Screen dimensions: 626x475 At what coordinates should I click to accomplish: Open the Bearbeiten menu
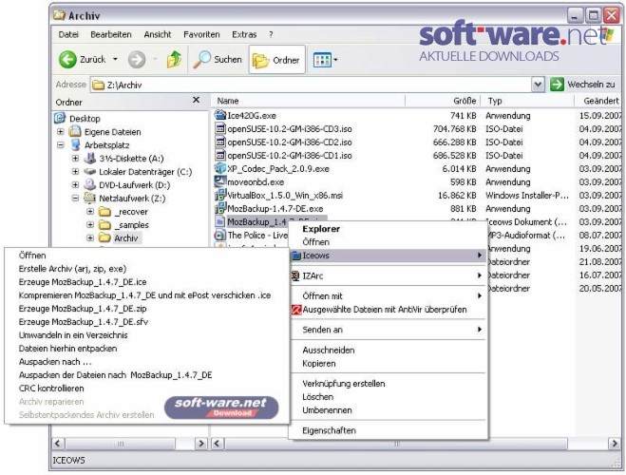111,35
